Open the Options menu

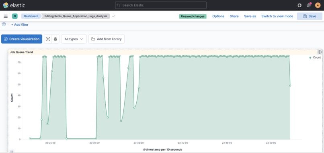coord(218,16)
